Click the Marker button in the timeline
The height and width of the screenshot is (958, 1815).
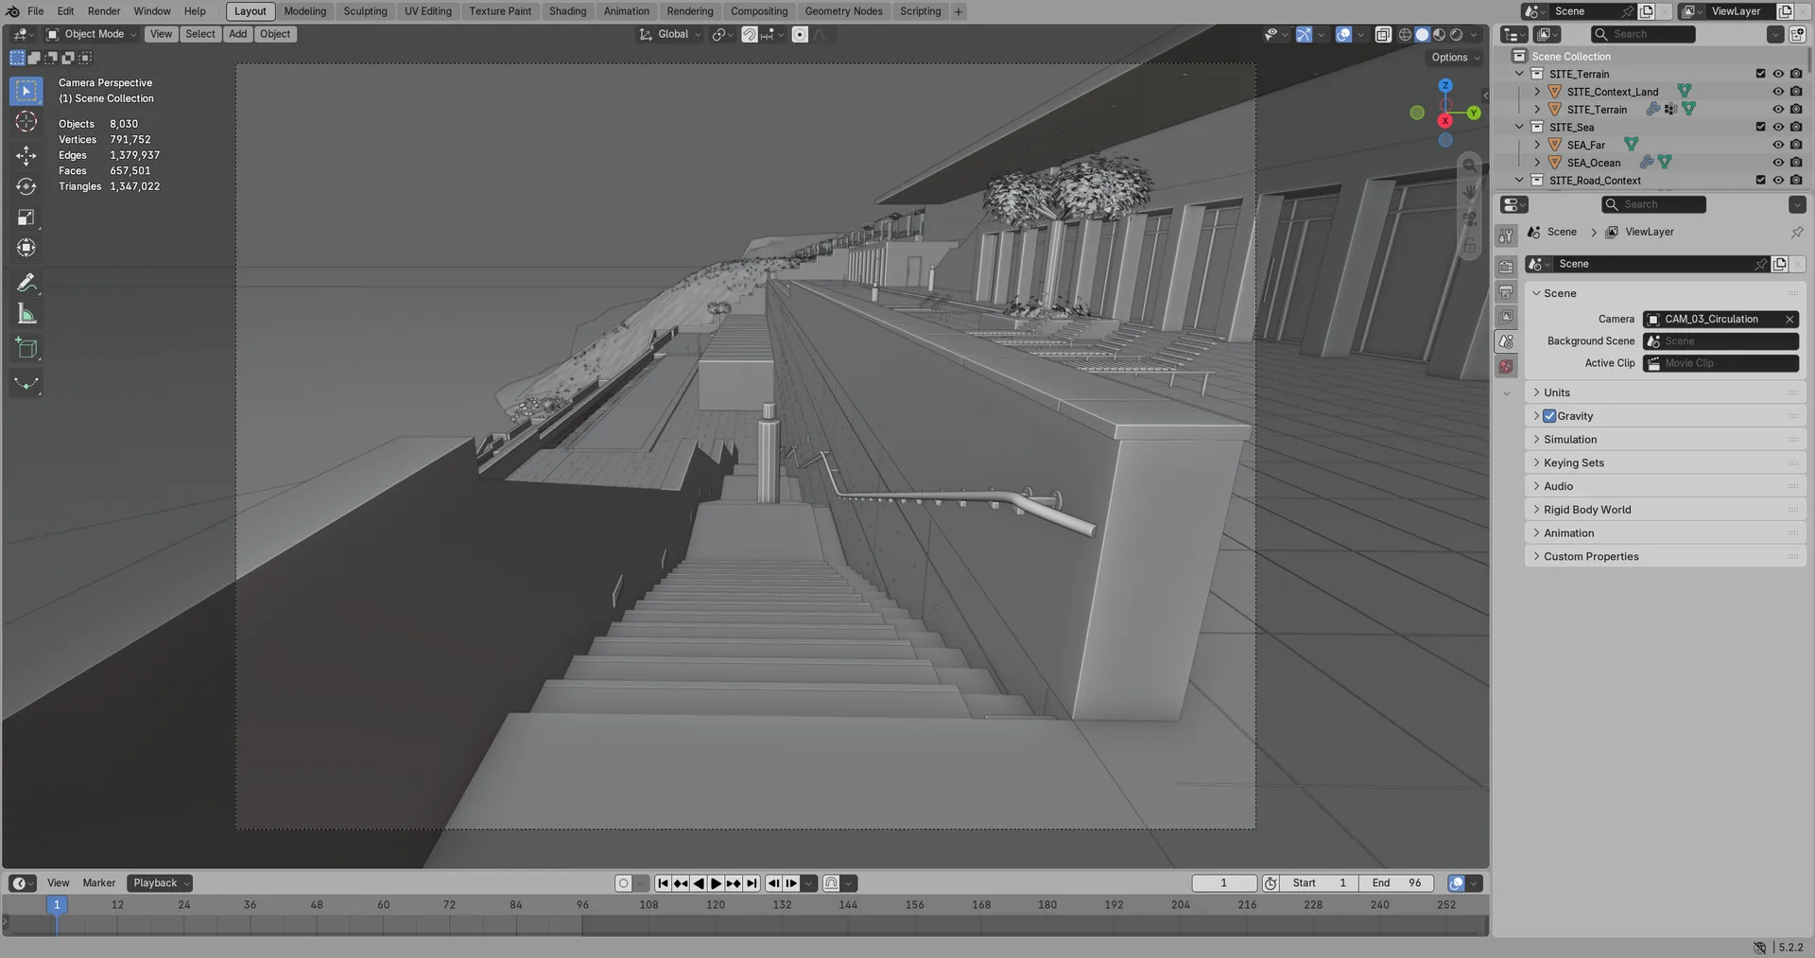pyautogui.click(x=99, y=883)
